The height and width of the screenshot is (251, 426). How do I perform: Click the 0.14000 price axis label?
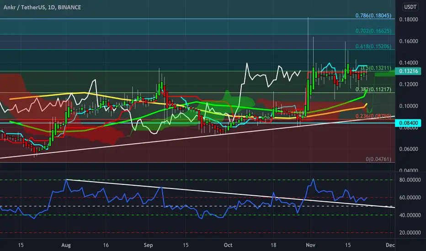(x=408, y=63)
